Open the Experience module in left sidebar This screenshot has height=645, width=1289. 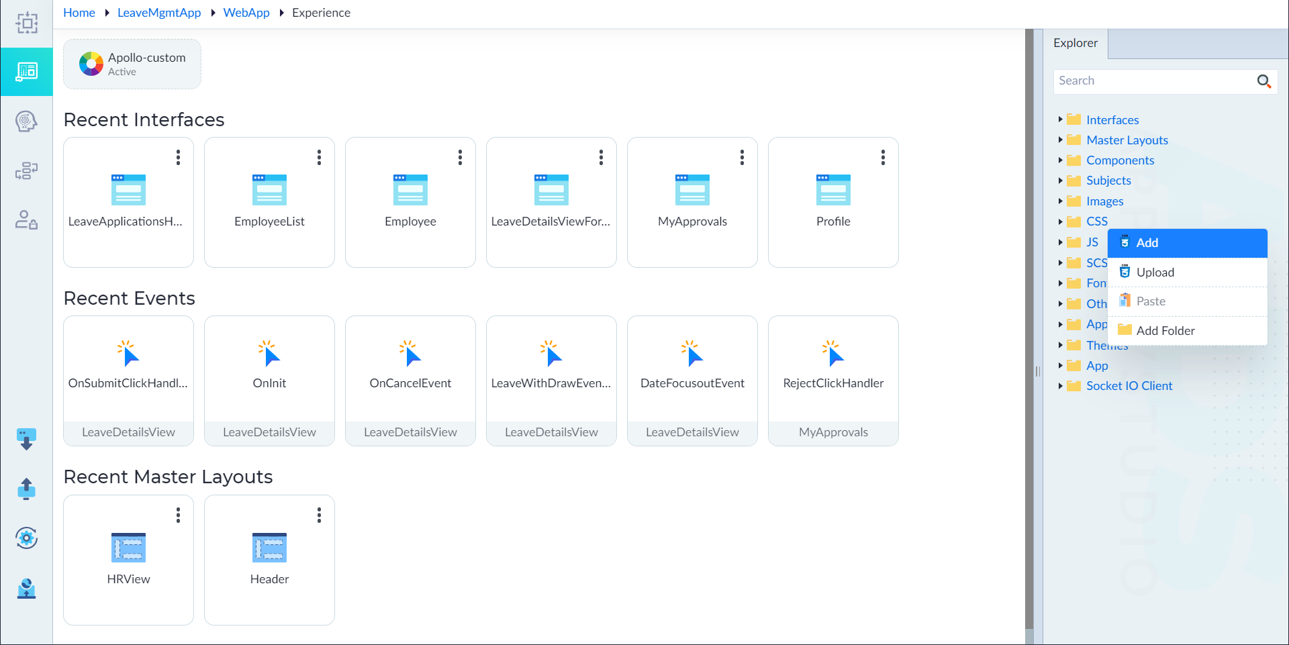coord(26,71)
